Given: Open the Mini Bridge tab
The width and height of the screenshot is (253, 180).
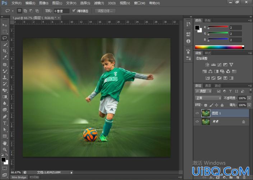Looking at the screenshot, I should tap(19, 177).
